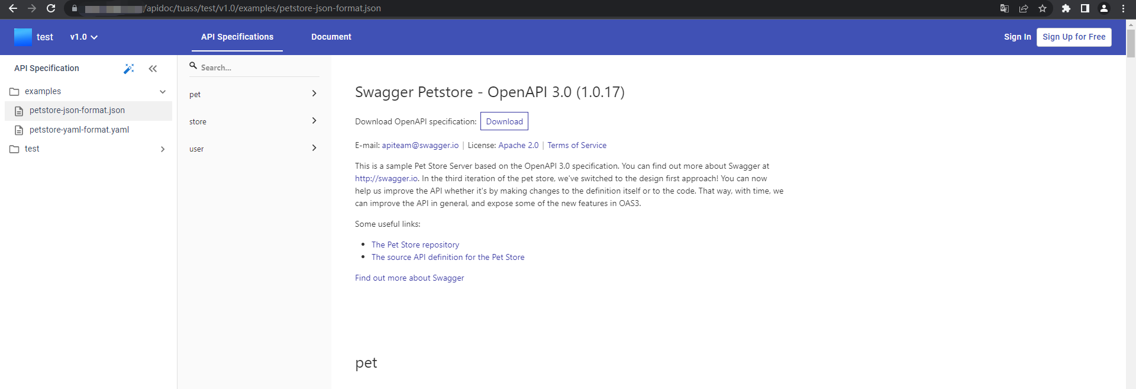Collapse sidebar with double chevron icon
The height and width of the screenshot is (389, 1136).
(153, 69)
